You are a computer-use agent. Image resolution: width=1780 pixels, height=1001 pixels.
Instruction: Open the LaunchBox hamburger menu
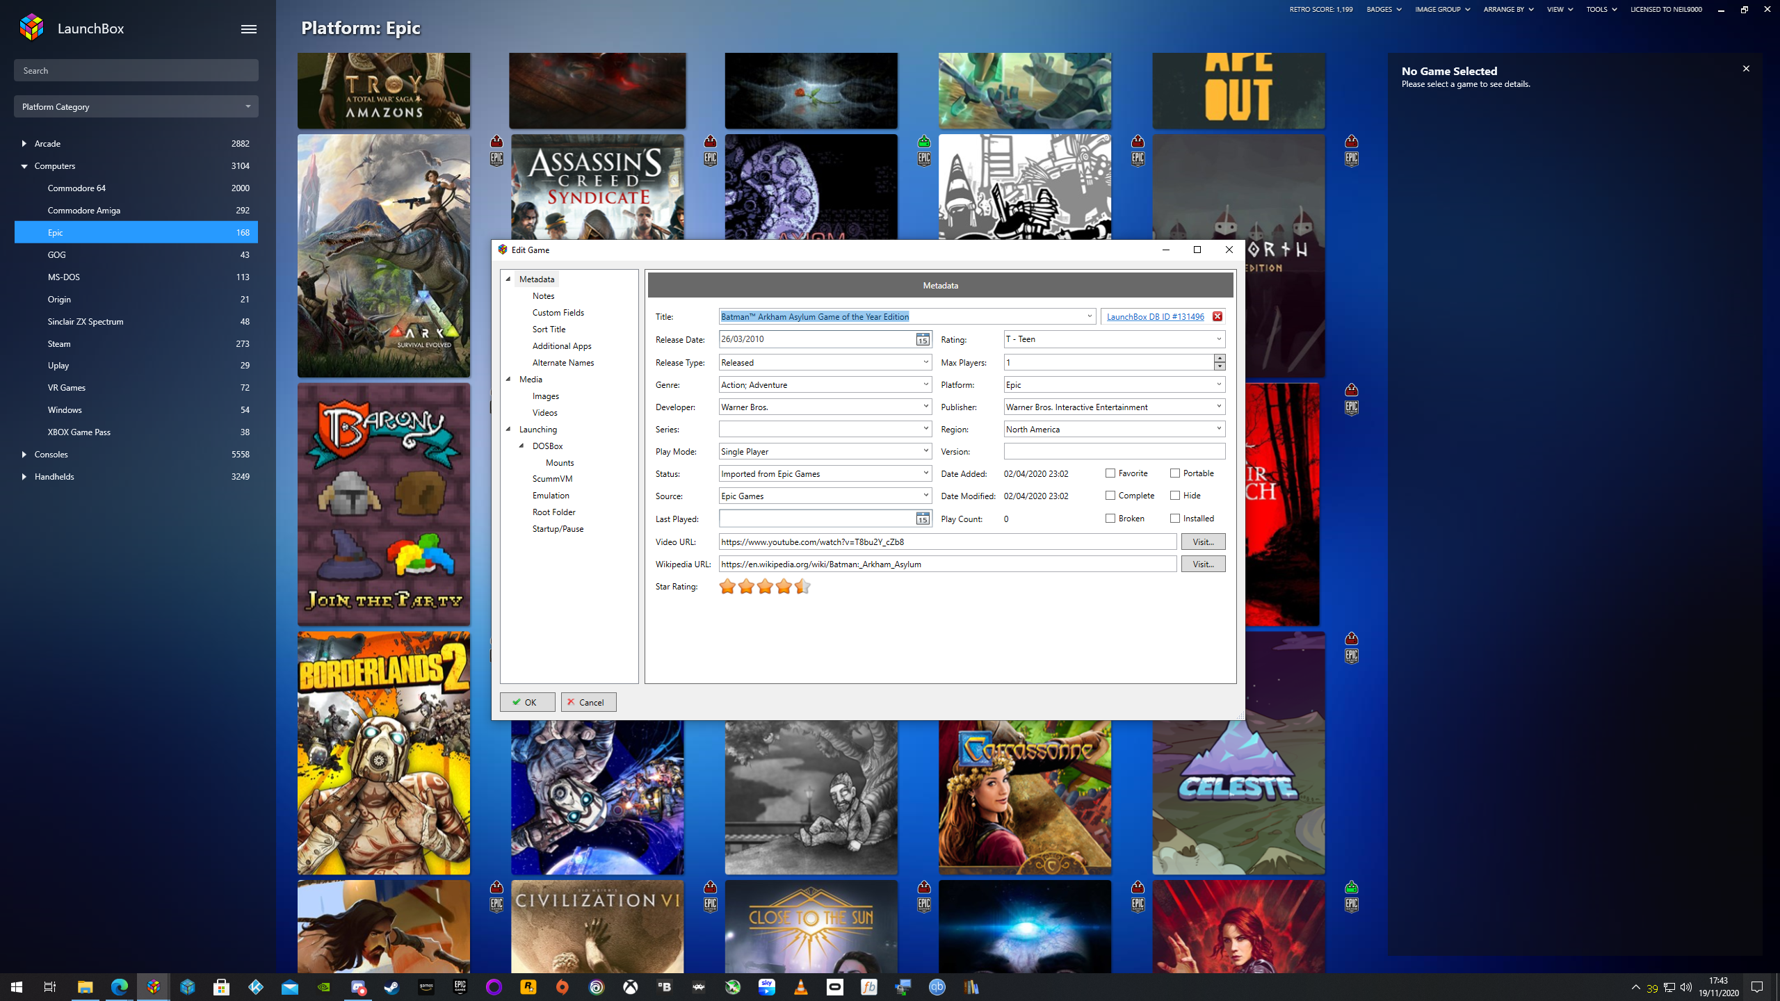(x=248, y=29)
